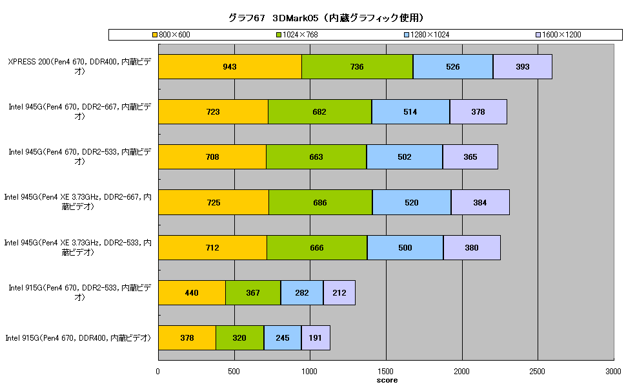This screenshot has height=389, width=626.
Task: Select the blue bar segment valued 245
Action: (x=283, y=338)
